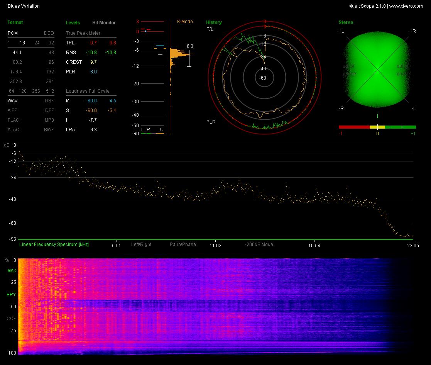
Task: Click the stereo correlation meter bar
Action: (377, 127)
